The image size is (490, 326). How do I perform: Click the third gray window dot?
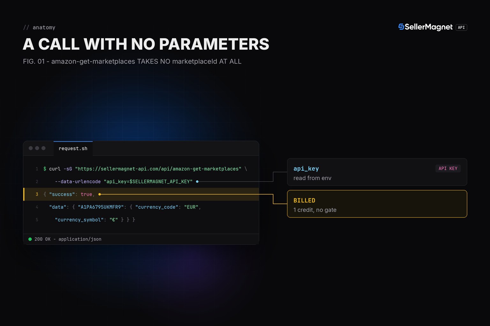click(x=43, y=148)
